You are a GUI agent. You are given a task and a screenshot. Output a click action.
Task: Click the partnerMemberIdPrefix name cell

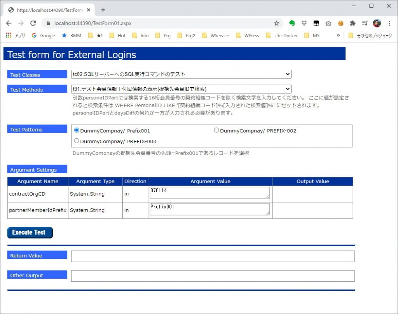(38, 210)
